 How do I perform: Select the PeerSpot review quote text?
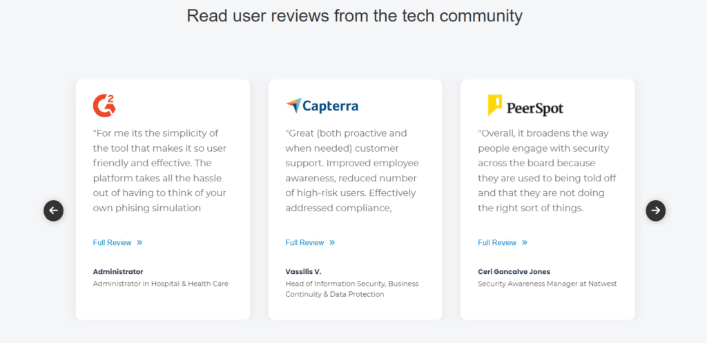547,170
